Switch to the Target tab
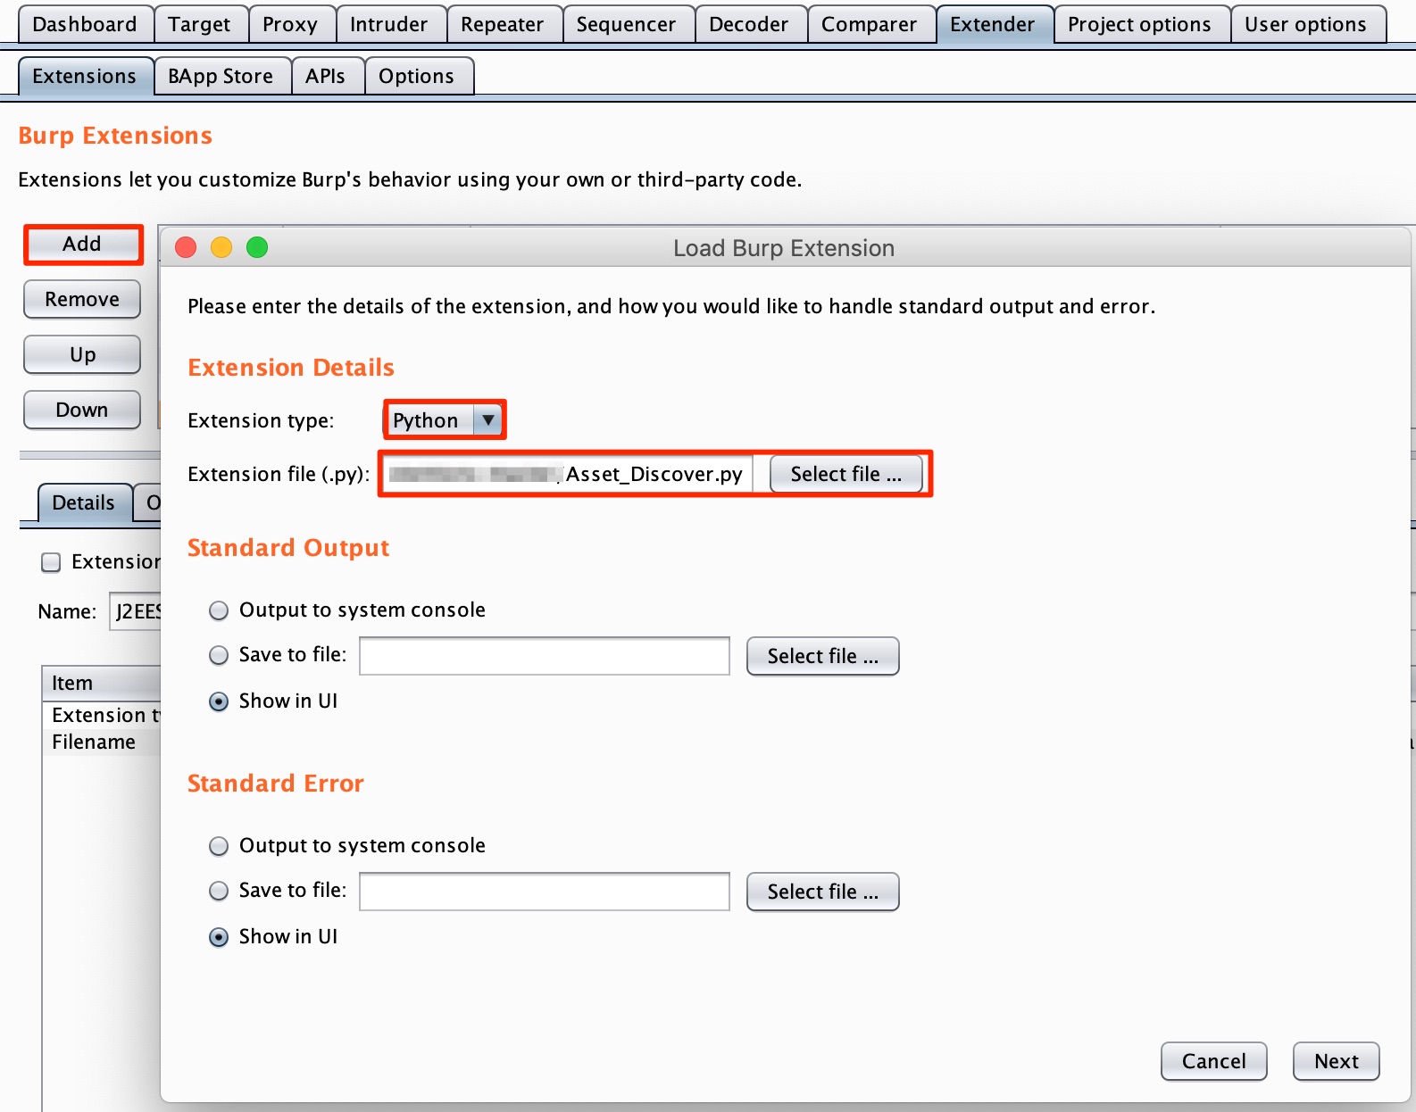 (x=199, y=24)
